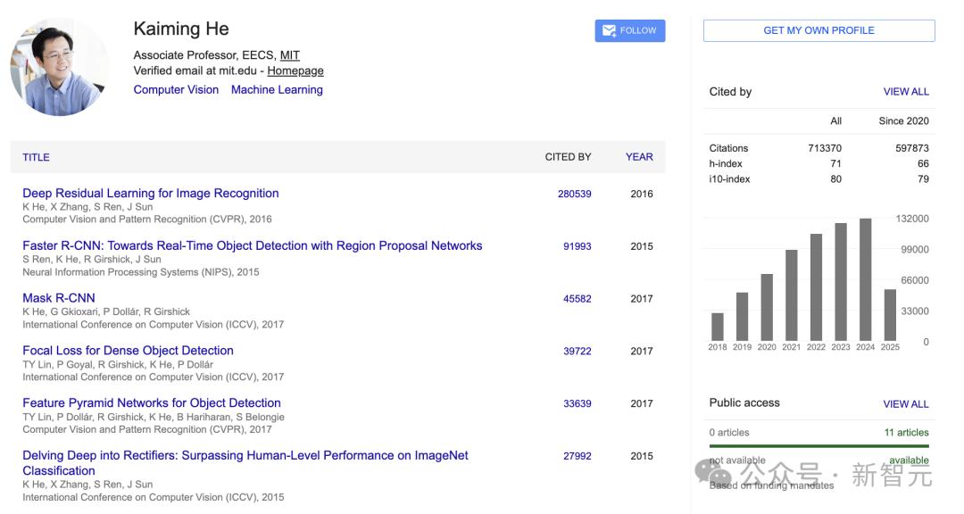Open the Faster R-CNN paper title
Viewport: 964px width, 514px height.
click(x=252, y=245)
